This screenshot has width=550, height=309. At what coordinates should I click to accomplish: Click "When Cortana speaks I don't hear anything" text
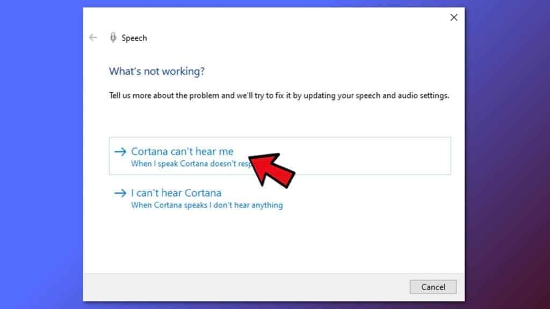point(207,205)
